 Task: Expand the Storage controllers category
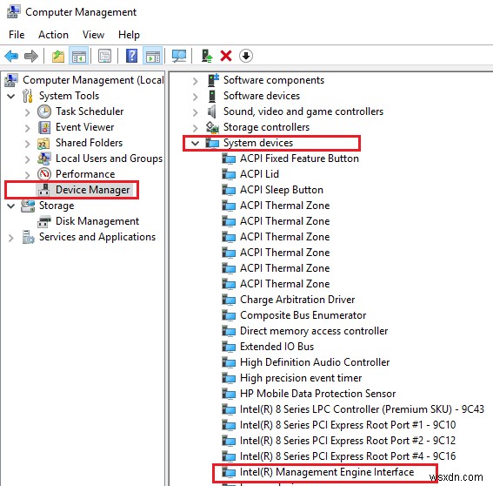coord(196,128)
